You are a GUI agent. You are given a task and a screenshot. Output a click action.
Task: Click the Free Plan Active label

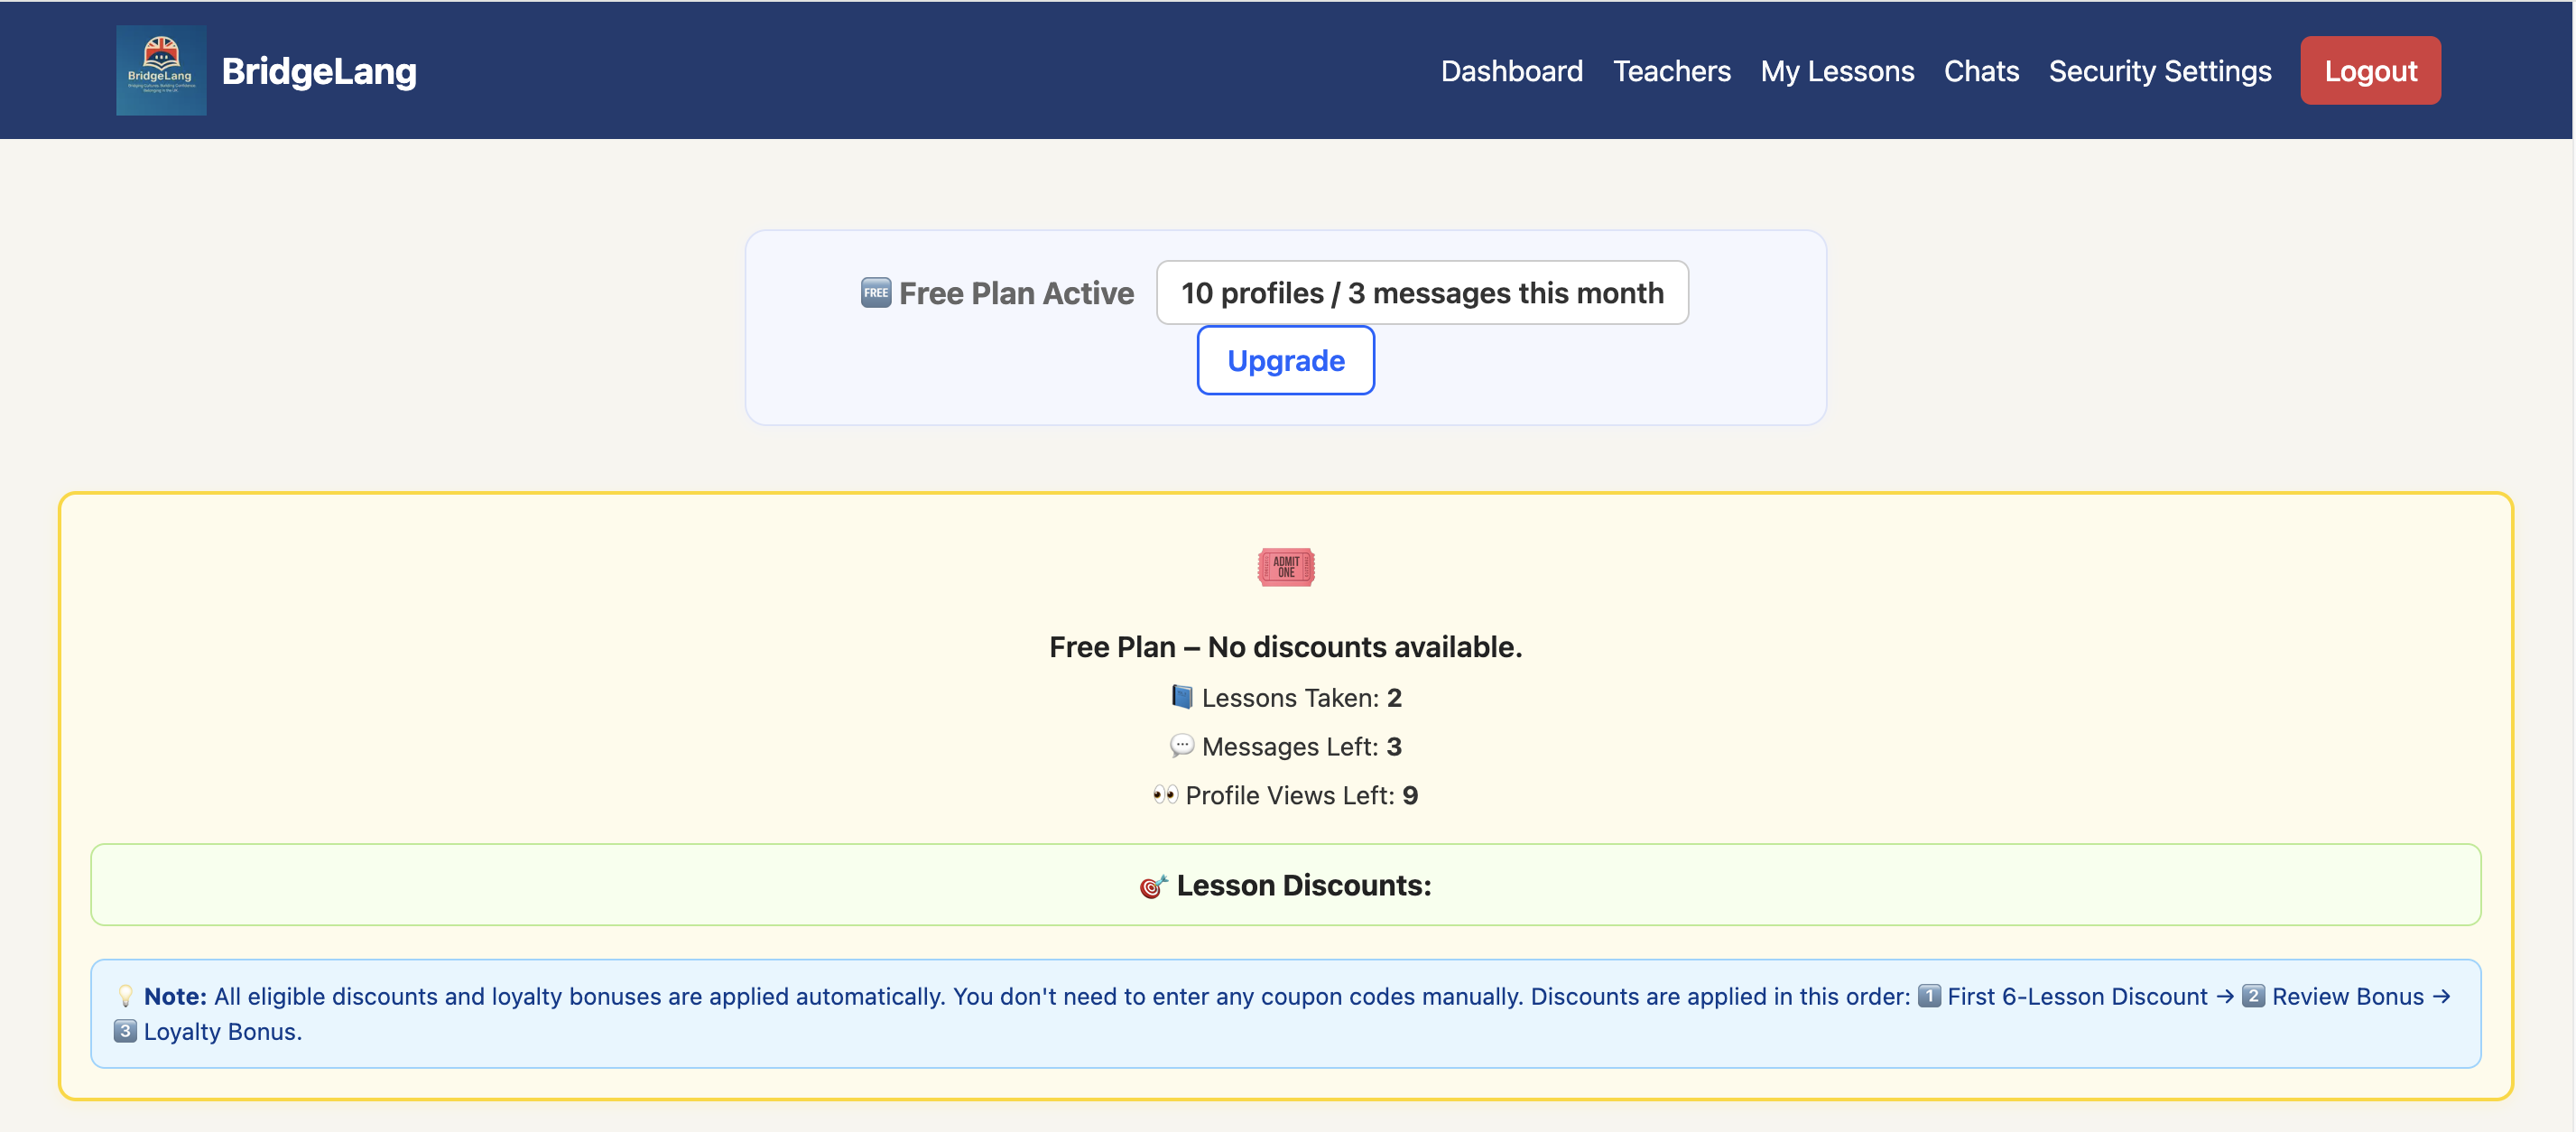1015,293
